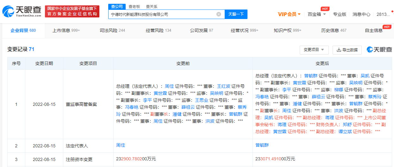Click 注册资本变更 cell text

coord(79,159)
